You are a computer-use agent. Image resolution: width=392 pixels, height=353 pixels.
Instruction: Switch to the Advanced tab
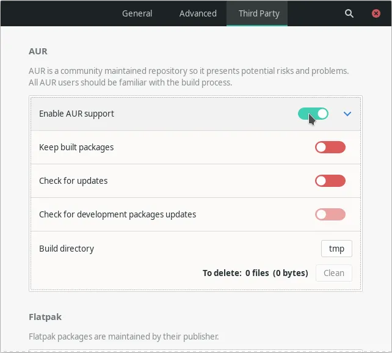click(x=198, y=13)
